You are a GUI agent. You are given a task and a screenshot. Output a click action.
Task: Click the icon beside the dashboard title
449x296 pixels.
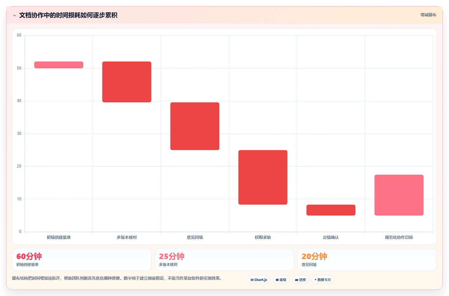click(14, 15)
